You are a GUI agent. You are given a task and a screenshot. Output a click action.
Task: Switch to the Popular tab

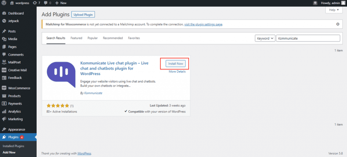(x=93, y=38)
